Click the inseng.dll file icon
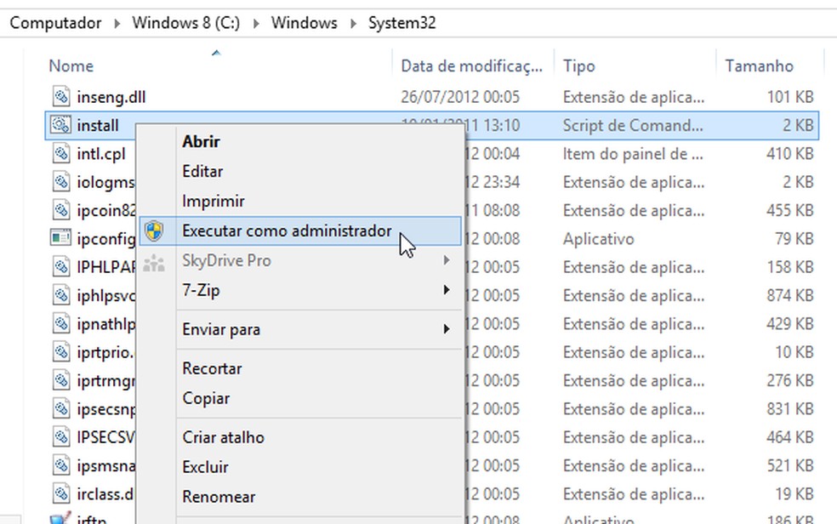Image resolution: width=837 pixels, height=524 pixels. pyautogui.click(x=61, y=97)
